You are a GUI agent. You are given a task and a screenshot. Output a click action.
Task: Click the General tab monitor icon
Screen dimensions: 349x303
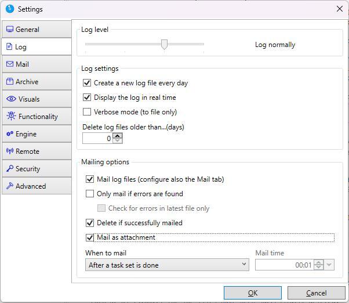[x=10, y=29]
